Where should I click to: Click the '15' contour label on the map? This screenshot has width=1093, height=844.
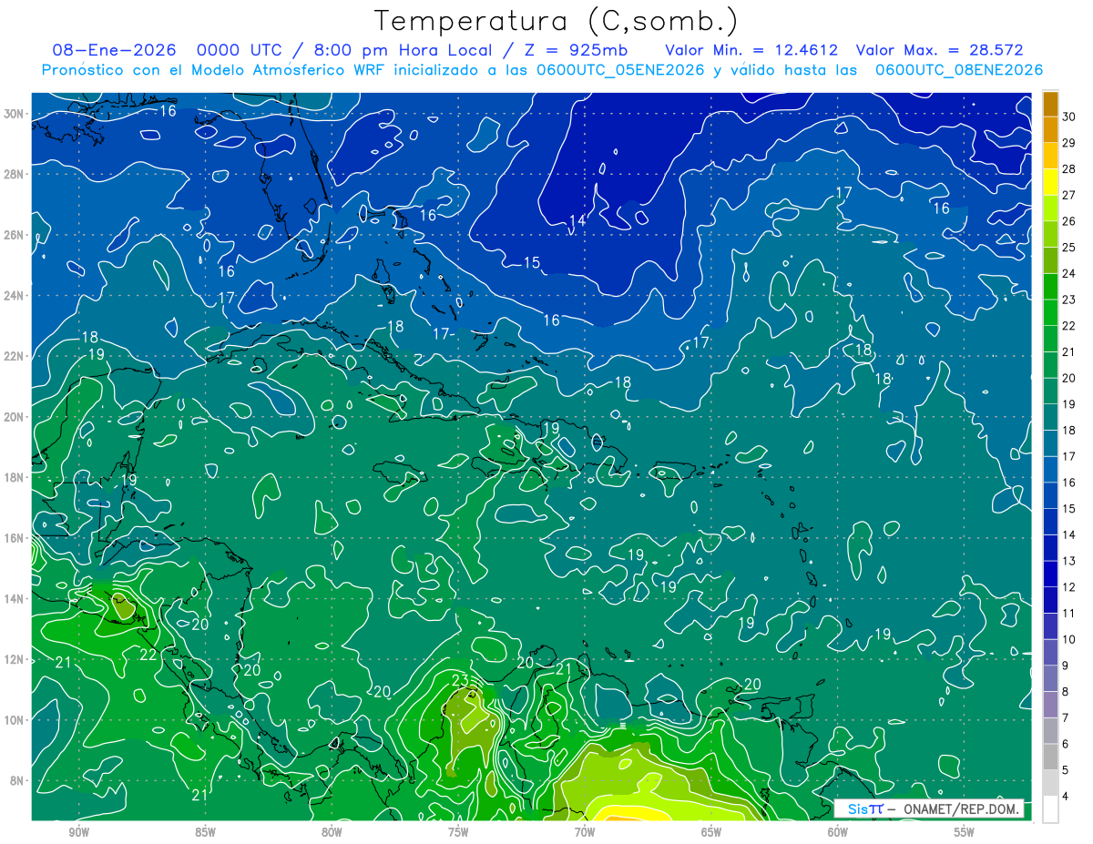pos(532,263)
